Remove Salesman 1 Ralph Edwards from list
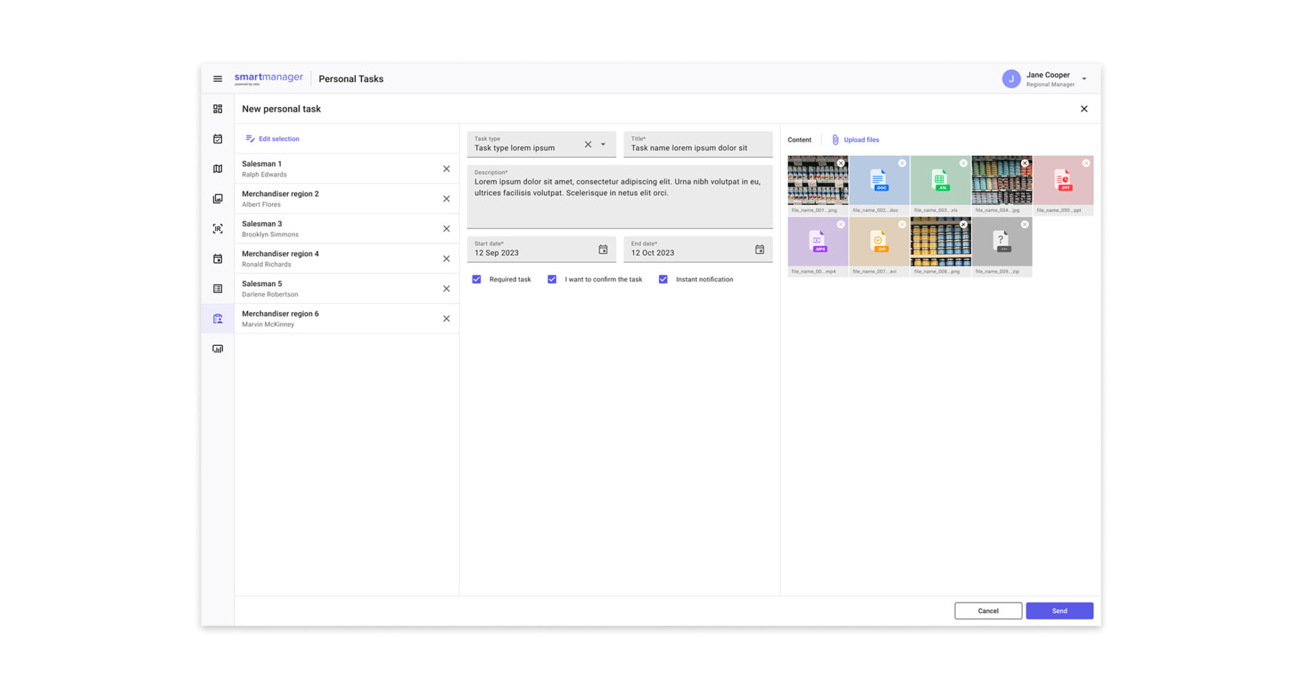Screen dimensions: 1302x689 446,169
